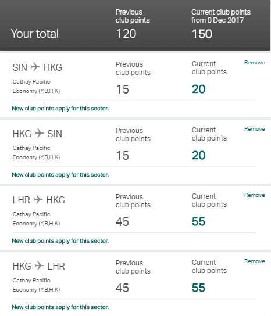Image resolution: width=271 pixels, height=316 pixels.
Task: Click the 55 current points for LHR-HKG
Action: pos(198,221)
